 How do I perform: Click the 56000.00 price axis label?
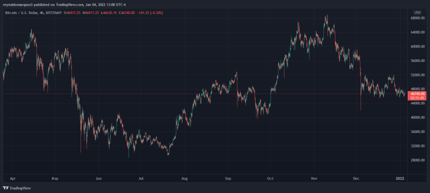click(417, 61)
